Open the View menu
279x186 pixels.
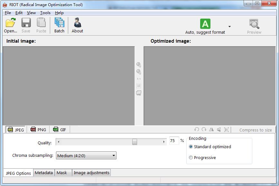pyautogui.click(x=31, y=13)
